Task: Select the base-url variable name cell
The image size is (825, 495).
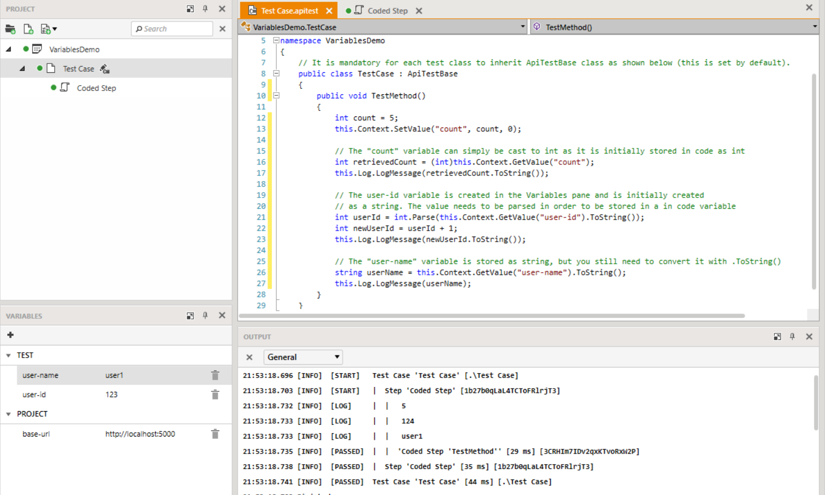Action: click(36, 434)
